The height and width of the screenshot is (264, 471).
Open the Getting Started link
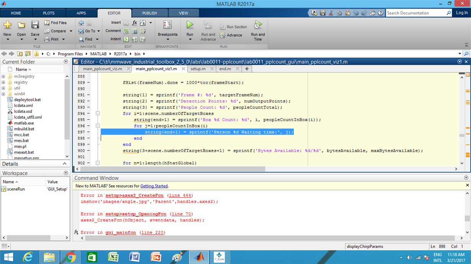tap(154, 186)
